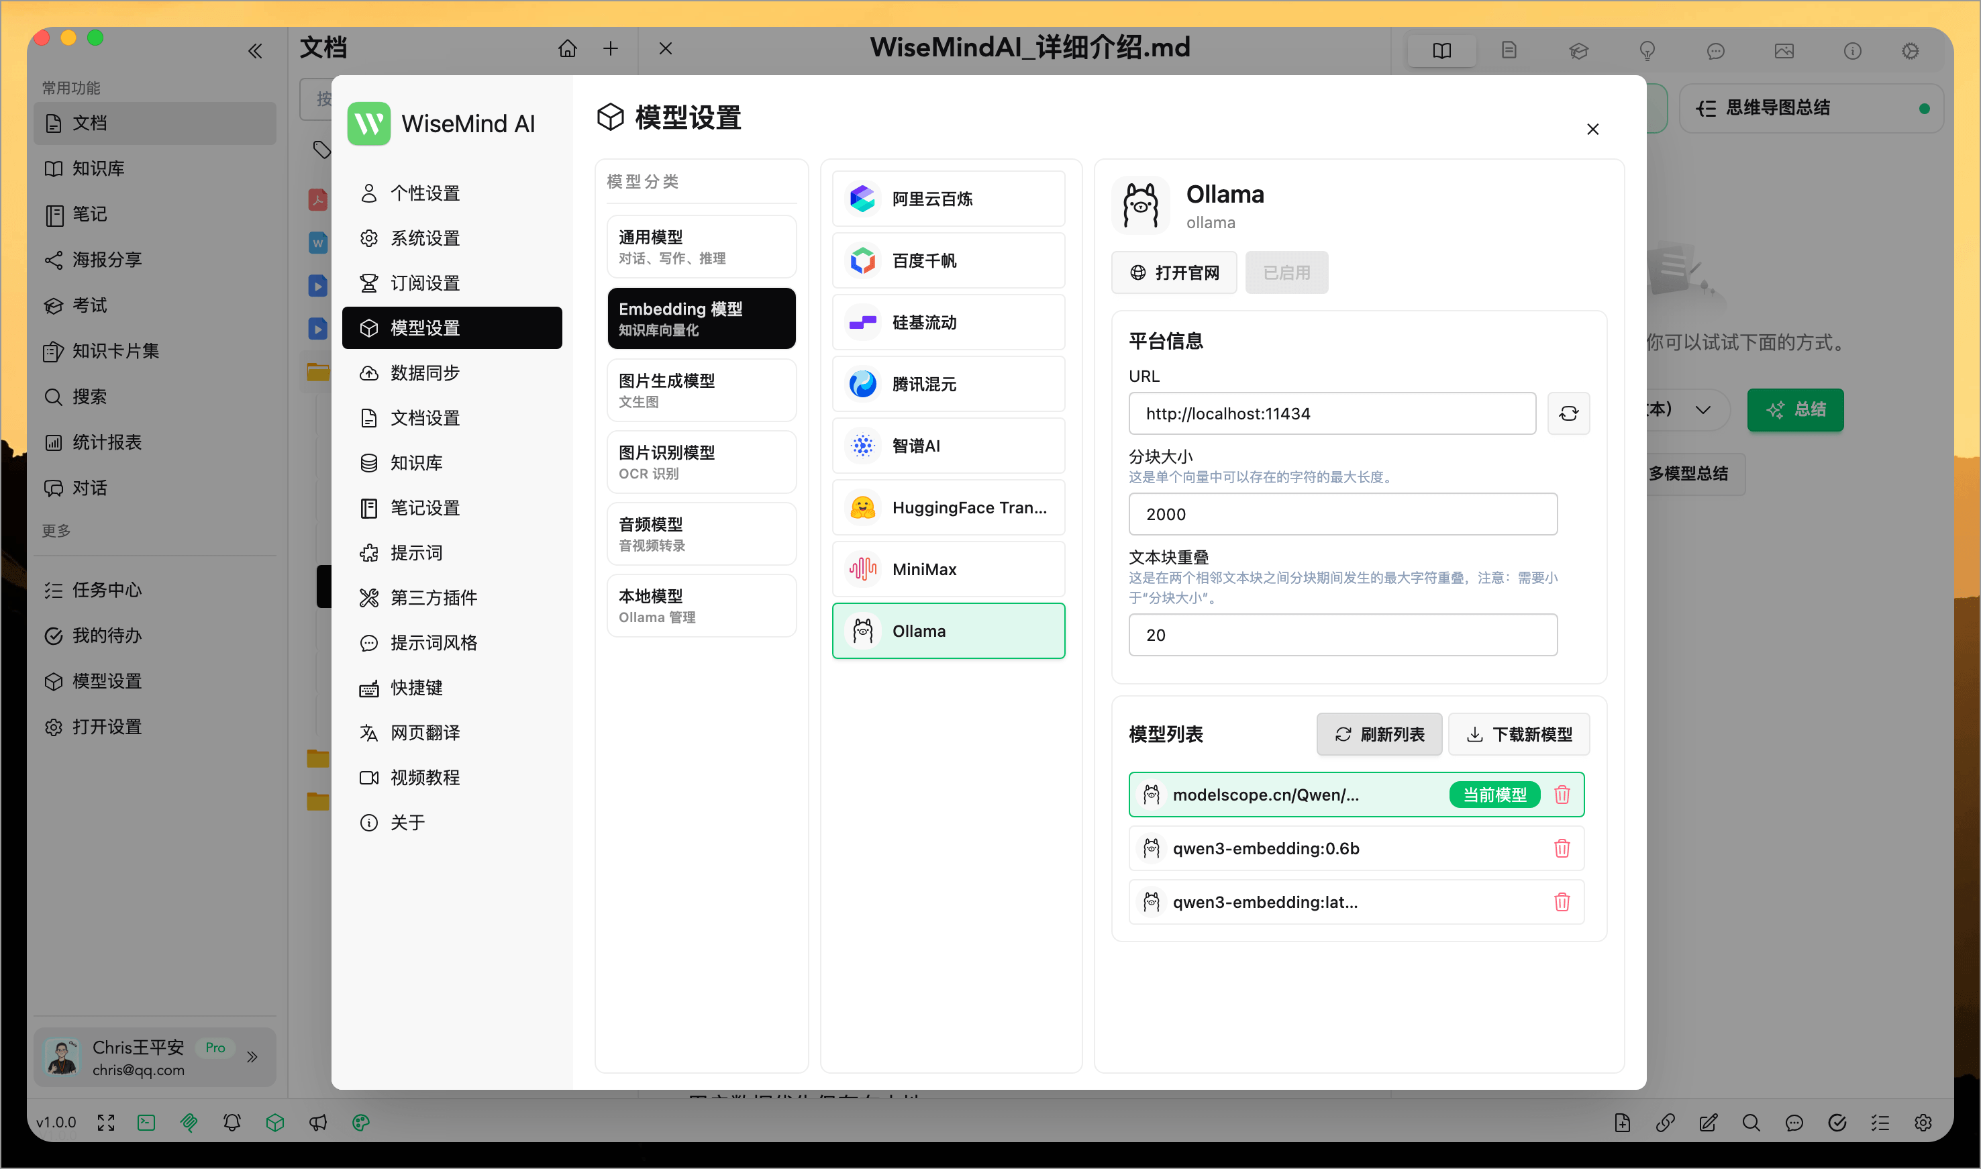Select the MiniMax provider

(x=948, y=569)
